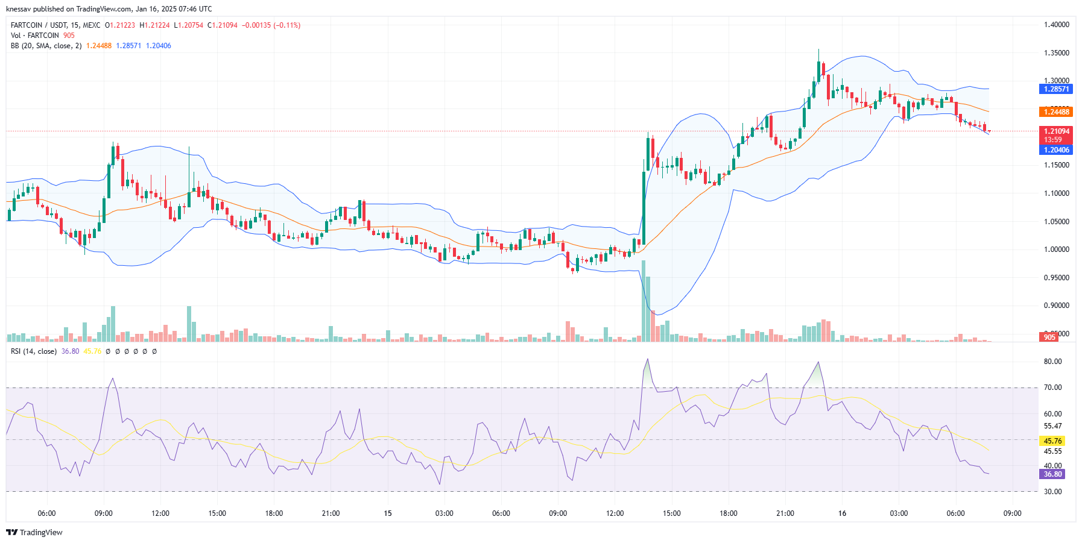This screenshot has width=1082, height=543.
Task: Click the close value C1.21094
Action: [x=223, y=25]
